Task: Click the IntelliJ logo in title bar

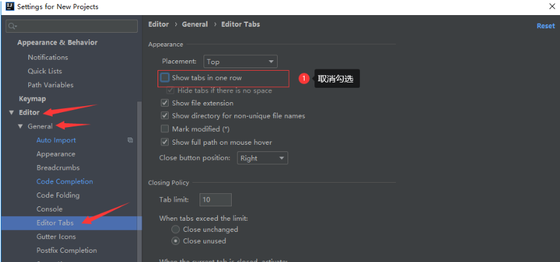Action: click(10, 7)
